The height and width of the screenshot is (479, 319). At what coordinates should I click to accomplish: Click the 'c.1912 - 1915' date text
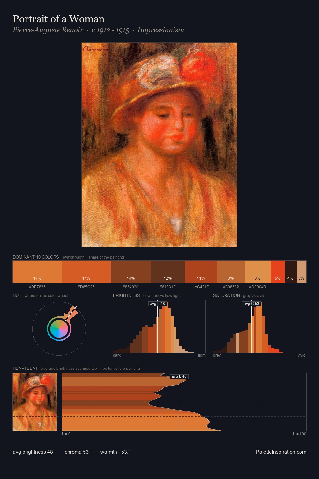point(110,30)
